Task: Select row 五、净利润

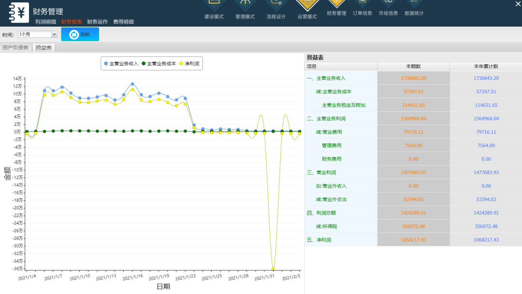Action: tap(413, 240)
